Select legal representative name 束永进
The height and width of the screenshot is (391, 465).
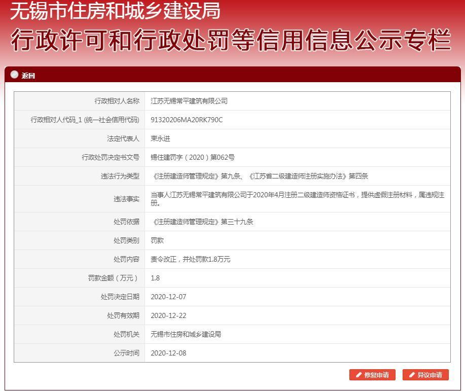160,138
